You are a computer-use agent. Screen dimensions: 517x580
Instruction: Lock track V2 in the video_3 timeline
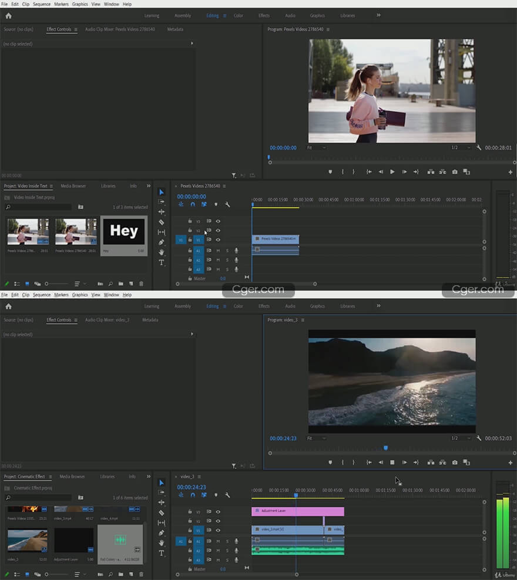(190, 521)
